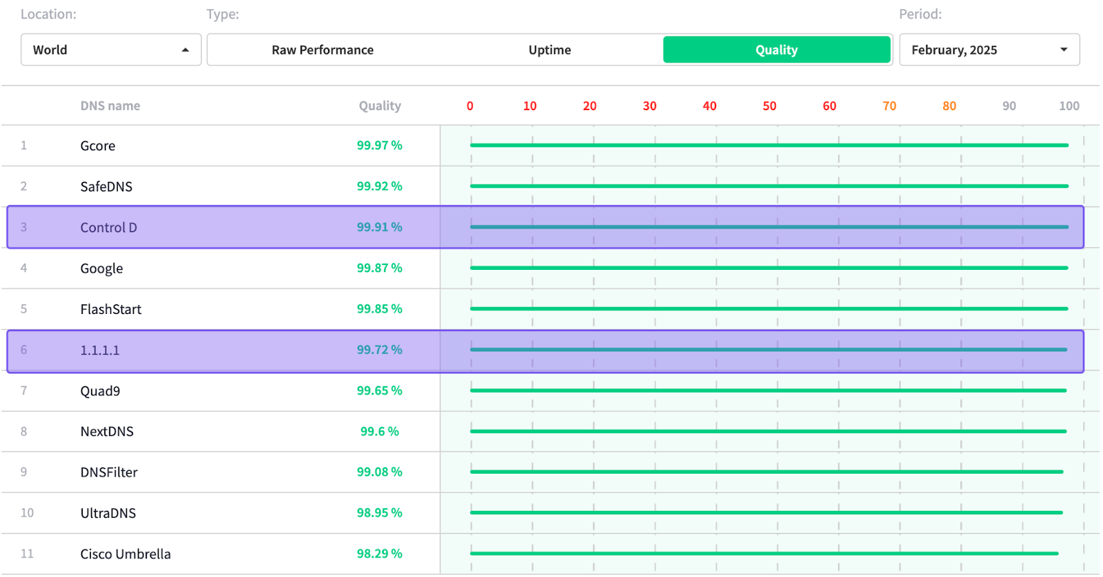Click DNSFilter's 99.08 % quality value

click(x=380, y=472)
